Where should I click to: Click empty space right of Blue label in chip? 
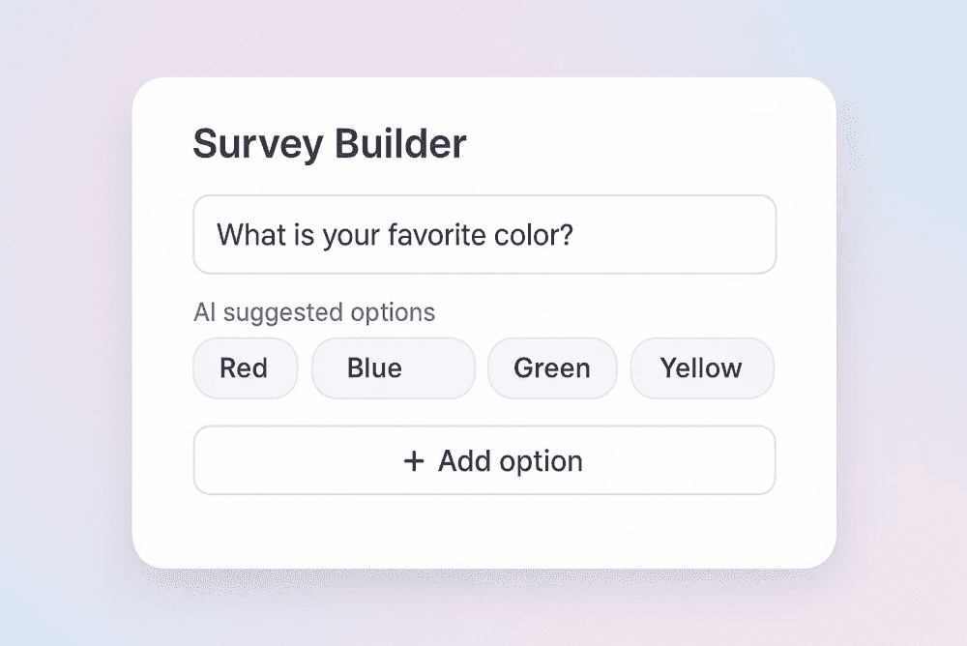[440, 368]
